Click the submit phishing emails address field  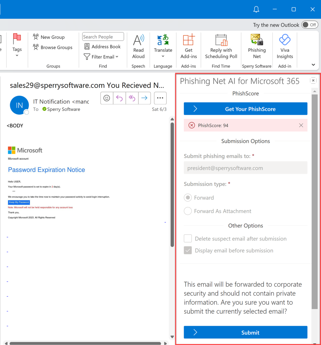245,168
